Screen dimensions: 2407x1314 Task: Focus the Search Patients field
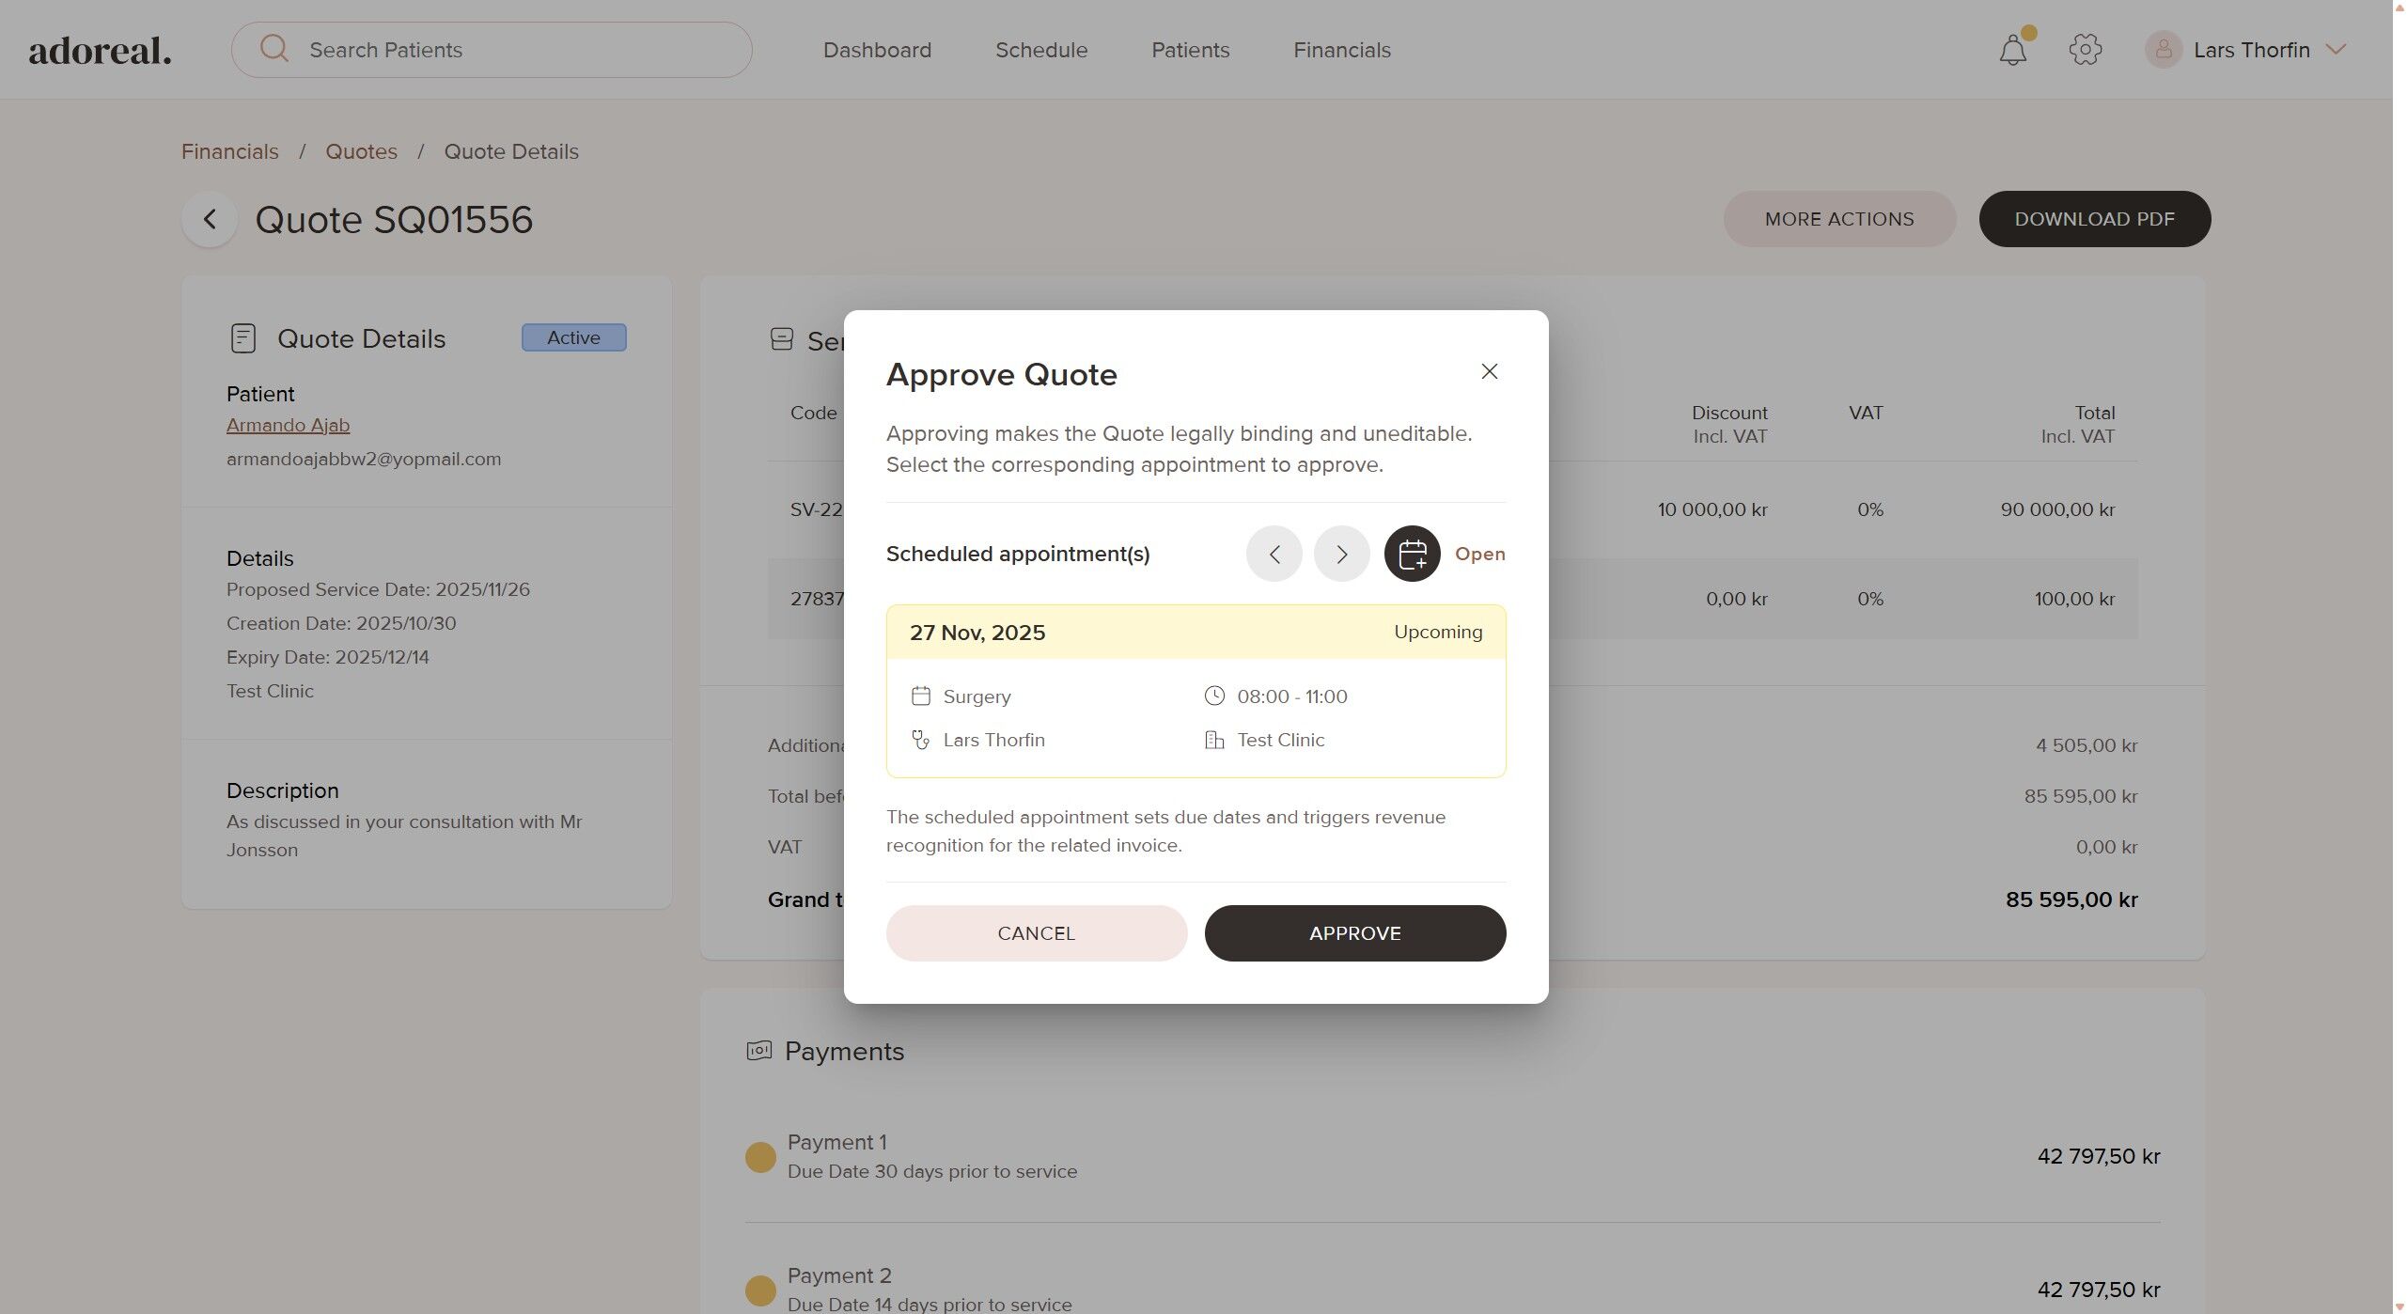(x=492, y=50)
